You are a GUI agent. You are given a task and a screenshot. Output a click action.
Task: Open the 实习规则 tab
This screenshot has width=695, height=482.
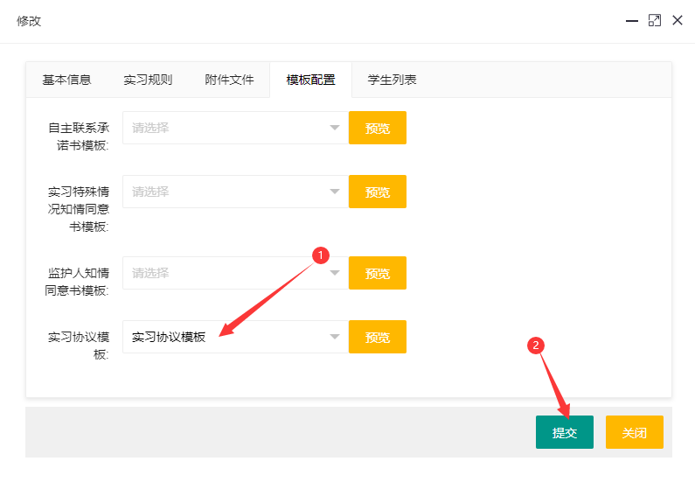pos(148,80)
